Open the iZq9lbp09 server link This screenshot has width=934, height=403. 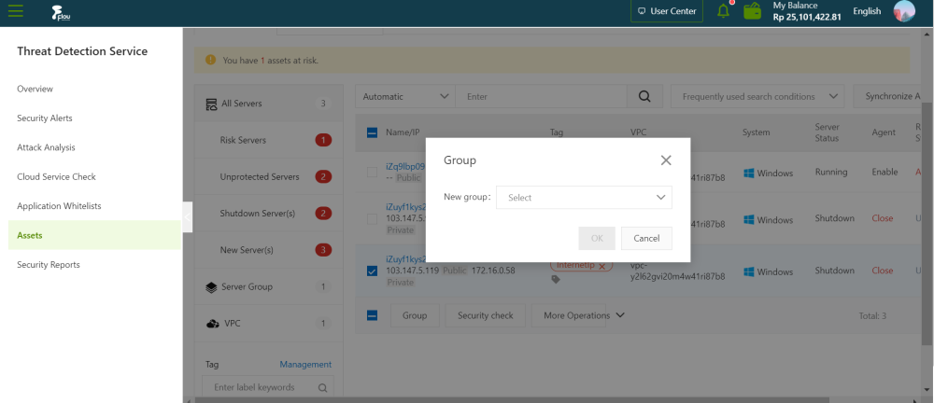(405, 167)
